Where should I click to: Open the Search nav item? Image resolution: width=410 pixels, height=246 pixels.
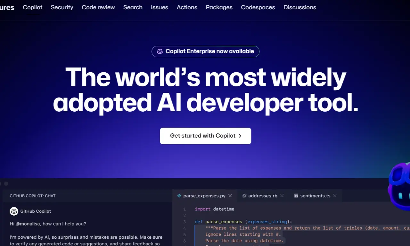click(x=133, y=7)
